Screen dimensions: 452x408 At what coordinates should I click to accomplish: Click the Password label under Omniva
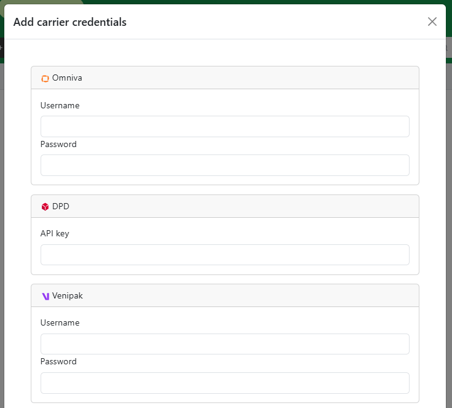click(58, 145)
